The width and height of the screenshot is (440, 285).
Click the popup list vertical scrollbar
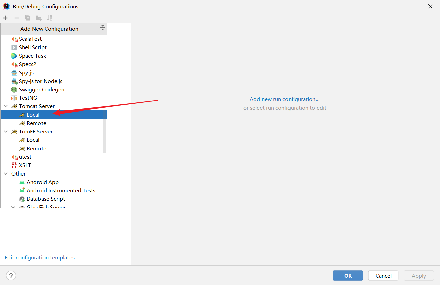click(x=105, y=131)
